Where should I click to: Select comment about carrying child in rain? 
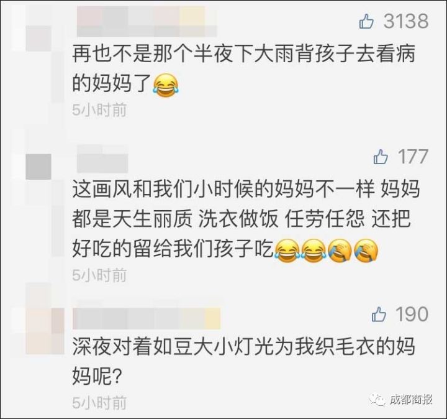(244, 68)
